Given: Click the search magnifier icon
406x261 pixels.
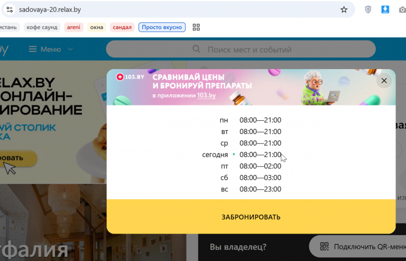Looking at the screenshot, I should [196, 49].
